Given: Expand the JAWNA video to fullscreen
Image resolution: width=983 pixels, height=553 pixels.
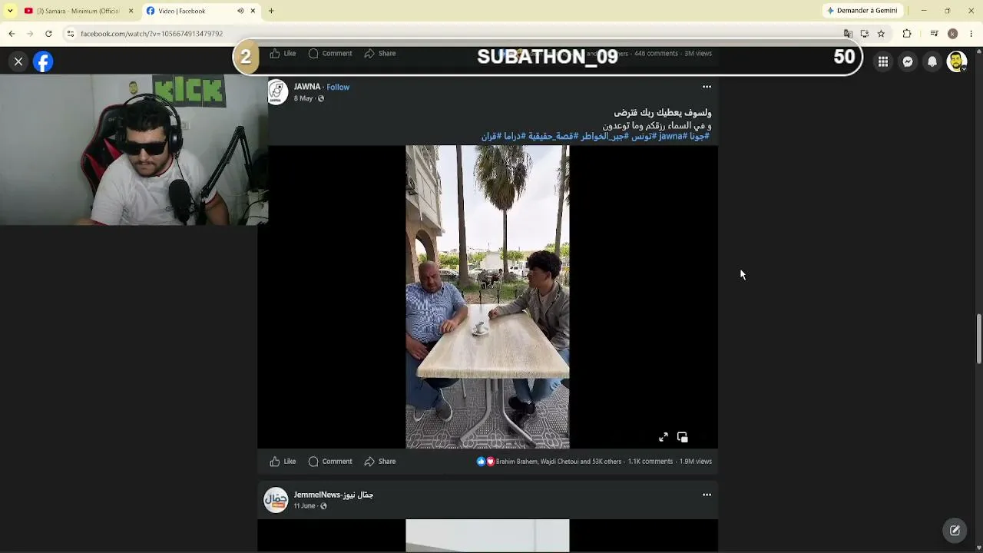Looking at the screenshot, I should (664, 437).
